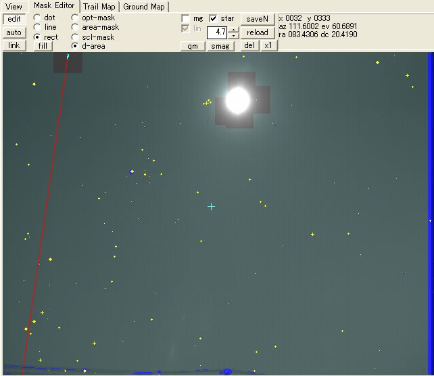Select the scl-mask radio option
434x376 pixels.
tap(75, 37)
